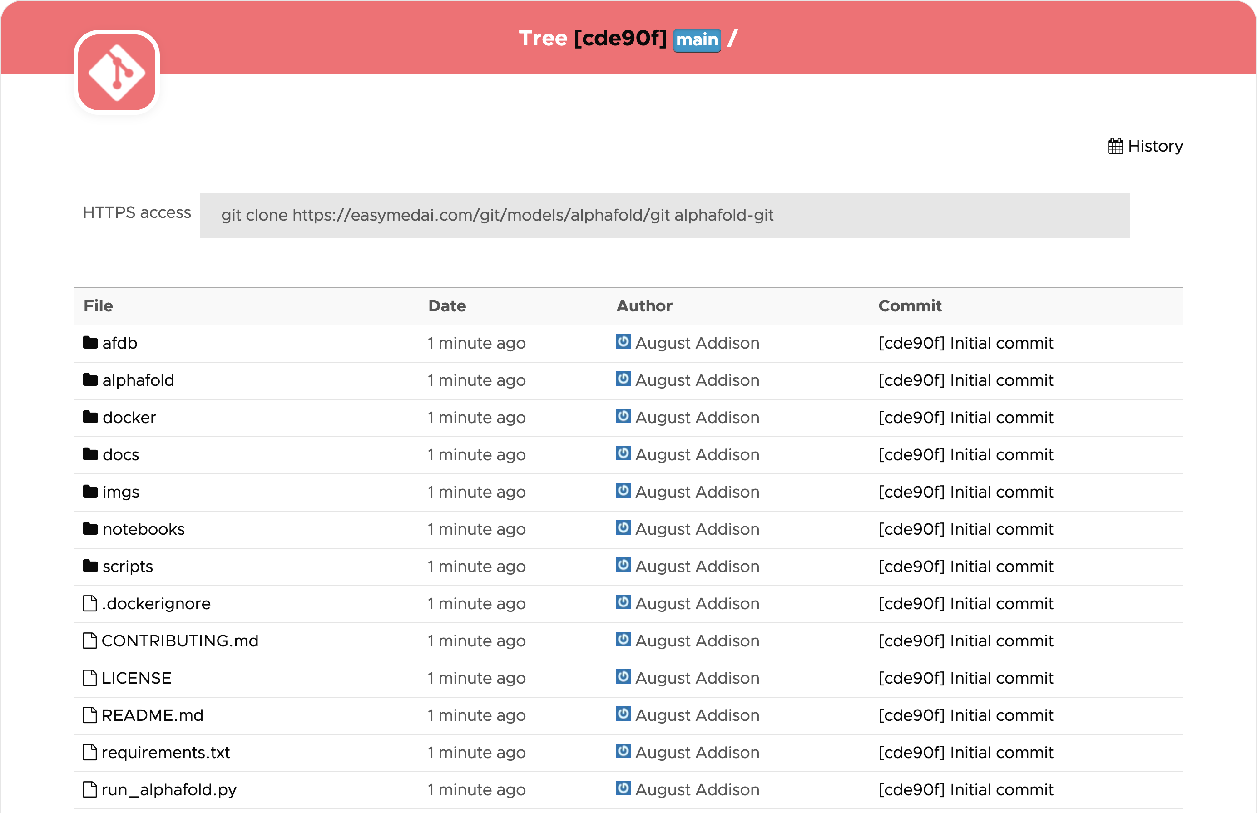The height and width of the screenshot is (813, 1257).
Task: Open History link text
Action: click(1155, 146)
